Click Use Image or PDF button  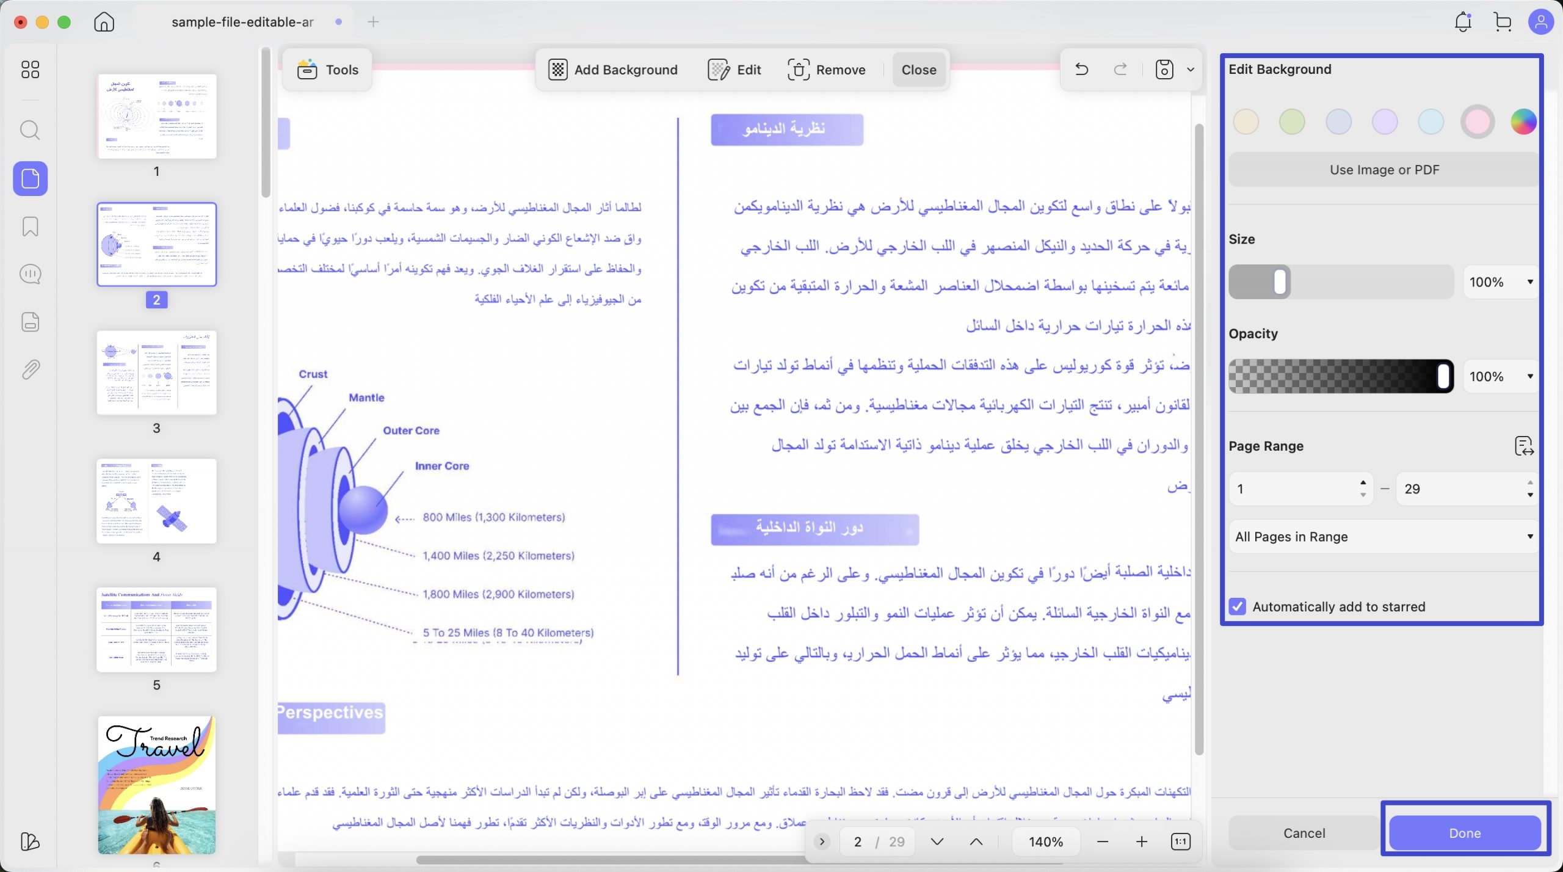pyautogui.click(x=1383, y=170)
